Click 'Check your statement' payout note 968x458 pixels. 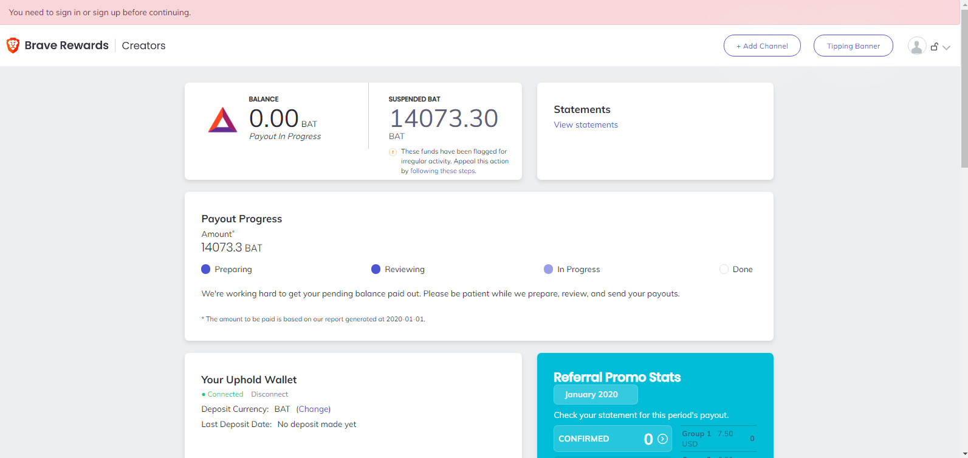[x=641, y=415]
